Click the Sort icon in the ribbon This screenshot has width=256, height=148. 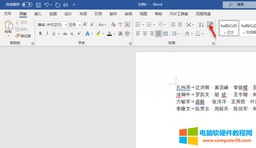pos(201,25)
